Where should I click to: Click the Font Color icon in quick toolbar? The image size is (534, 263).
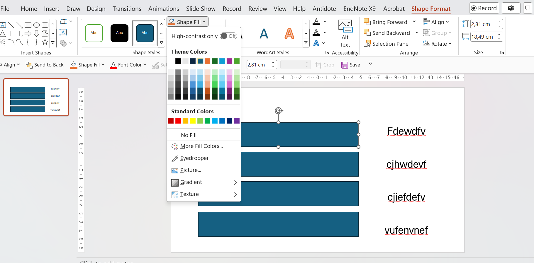(113, 65)
